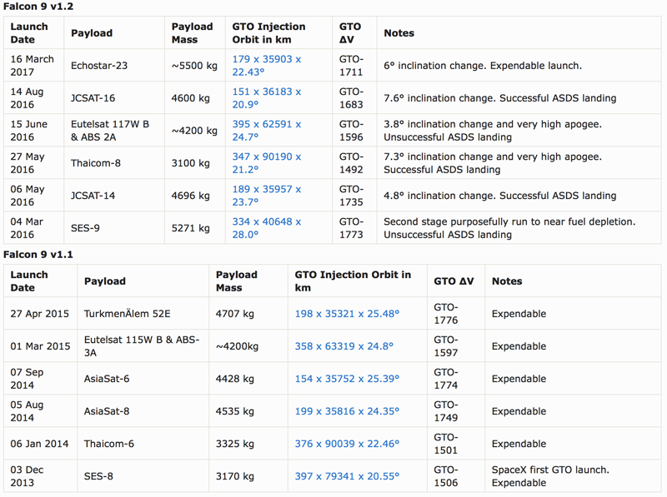Open the AsiaSat-8 link 199 x 35816 x 24.35°
The width and height of the screenshot is (667, 497).
[347, 411]
